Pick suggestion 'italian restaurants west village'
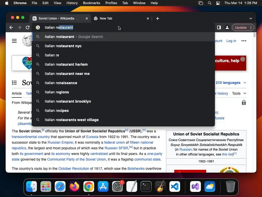Viewport: 262px width, 197px height. (123, 120)
